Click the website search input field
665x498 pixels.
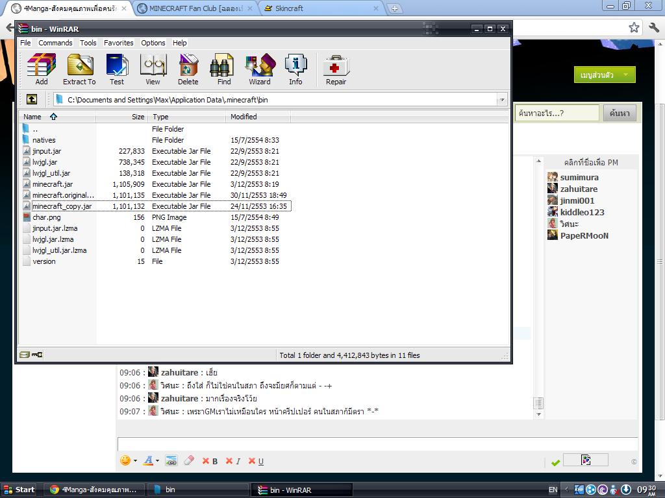pyautogui.click(x=557, y=113)
